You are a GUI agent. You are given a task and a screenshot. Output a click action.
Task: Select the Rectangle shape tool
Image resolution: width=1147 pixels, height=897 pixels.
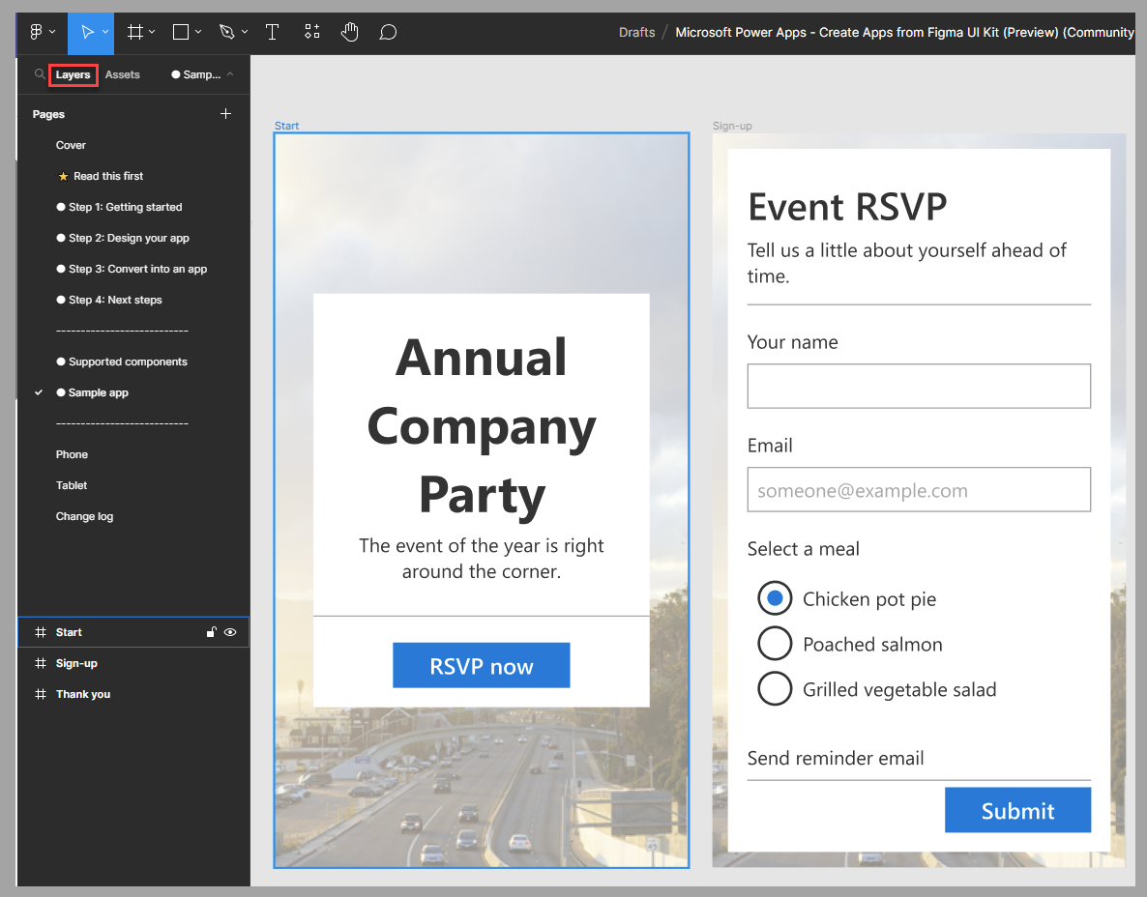tap(181, 32)
